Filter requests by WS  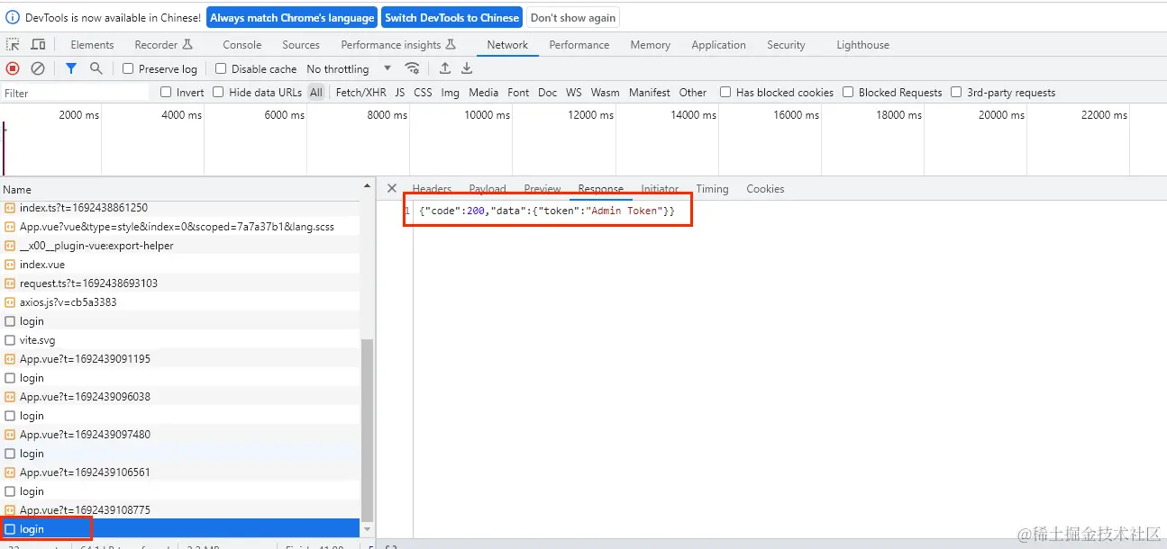574,92
